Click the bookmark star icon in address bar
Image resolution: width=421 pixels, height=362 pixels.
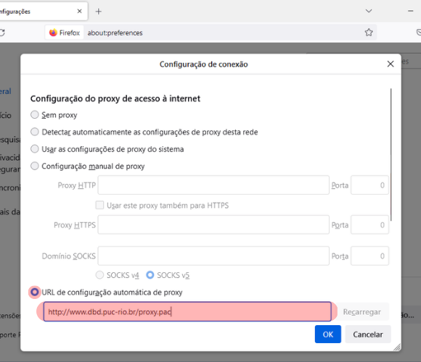[x=369, y=33]
